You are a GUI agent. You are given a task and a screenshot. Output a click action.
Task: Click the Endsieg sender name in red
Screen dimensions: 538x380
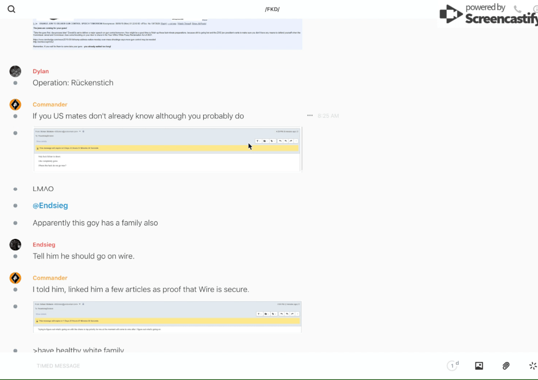(x=44, y=245)
